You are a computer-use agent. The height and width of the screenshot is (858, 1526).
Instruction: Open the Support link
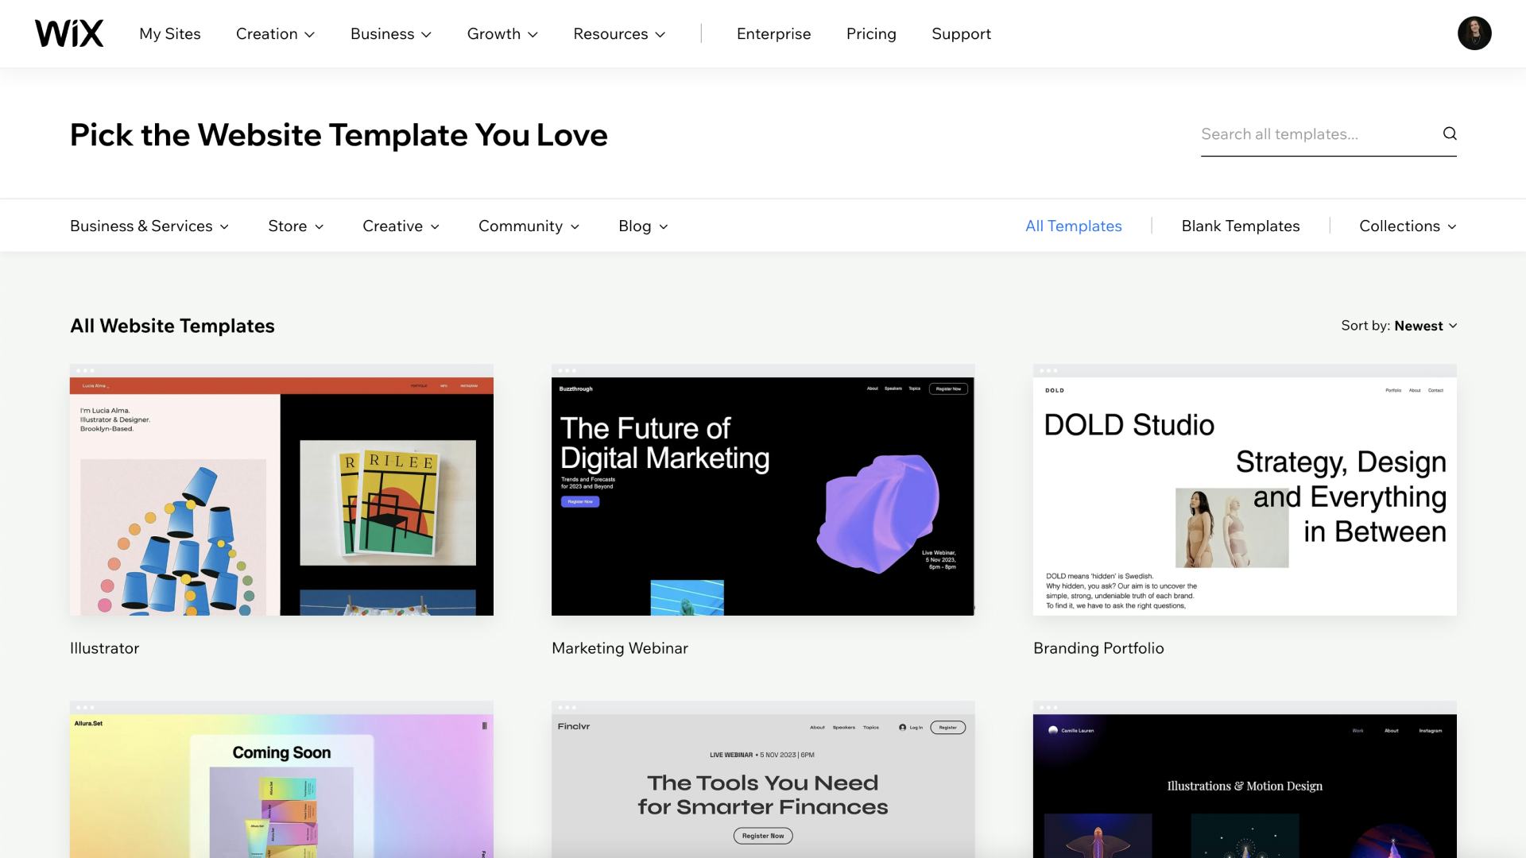coord(961,34)
